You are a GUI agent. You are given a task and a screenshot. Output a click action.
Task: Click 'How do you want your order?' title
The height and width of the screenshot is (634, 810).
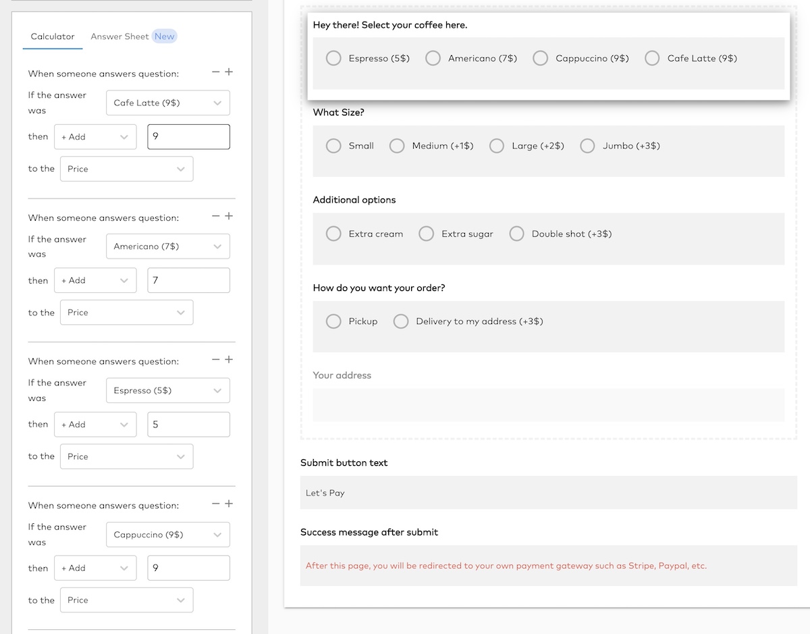click(379, 288)
